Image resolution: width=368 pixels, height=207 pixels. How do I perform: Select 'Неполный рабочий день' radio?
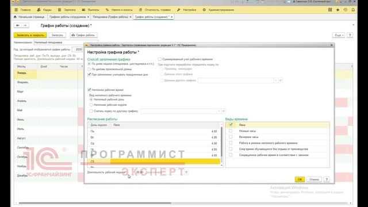(91, 99)
